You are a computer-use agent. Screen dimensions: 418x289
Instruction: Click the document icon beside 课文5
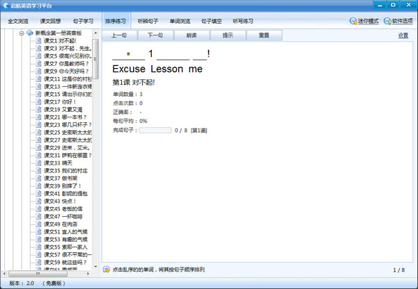(x=38, y=56)
